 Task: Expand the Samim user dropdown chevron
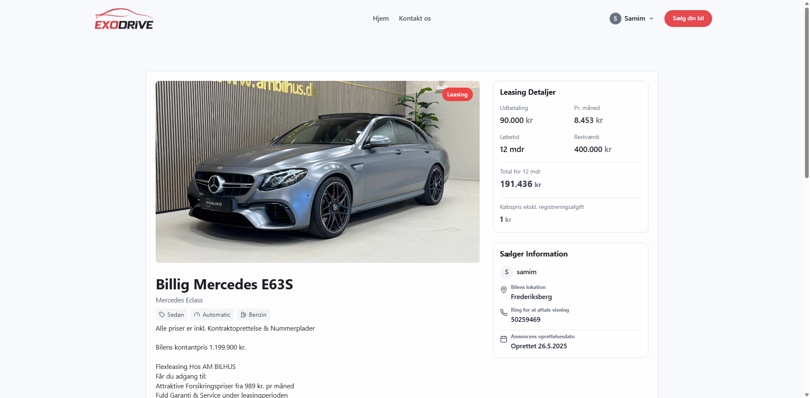[x=651, y=19]
